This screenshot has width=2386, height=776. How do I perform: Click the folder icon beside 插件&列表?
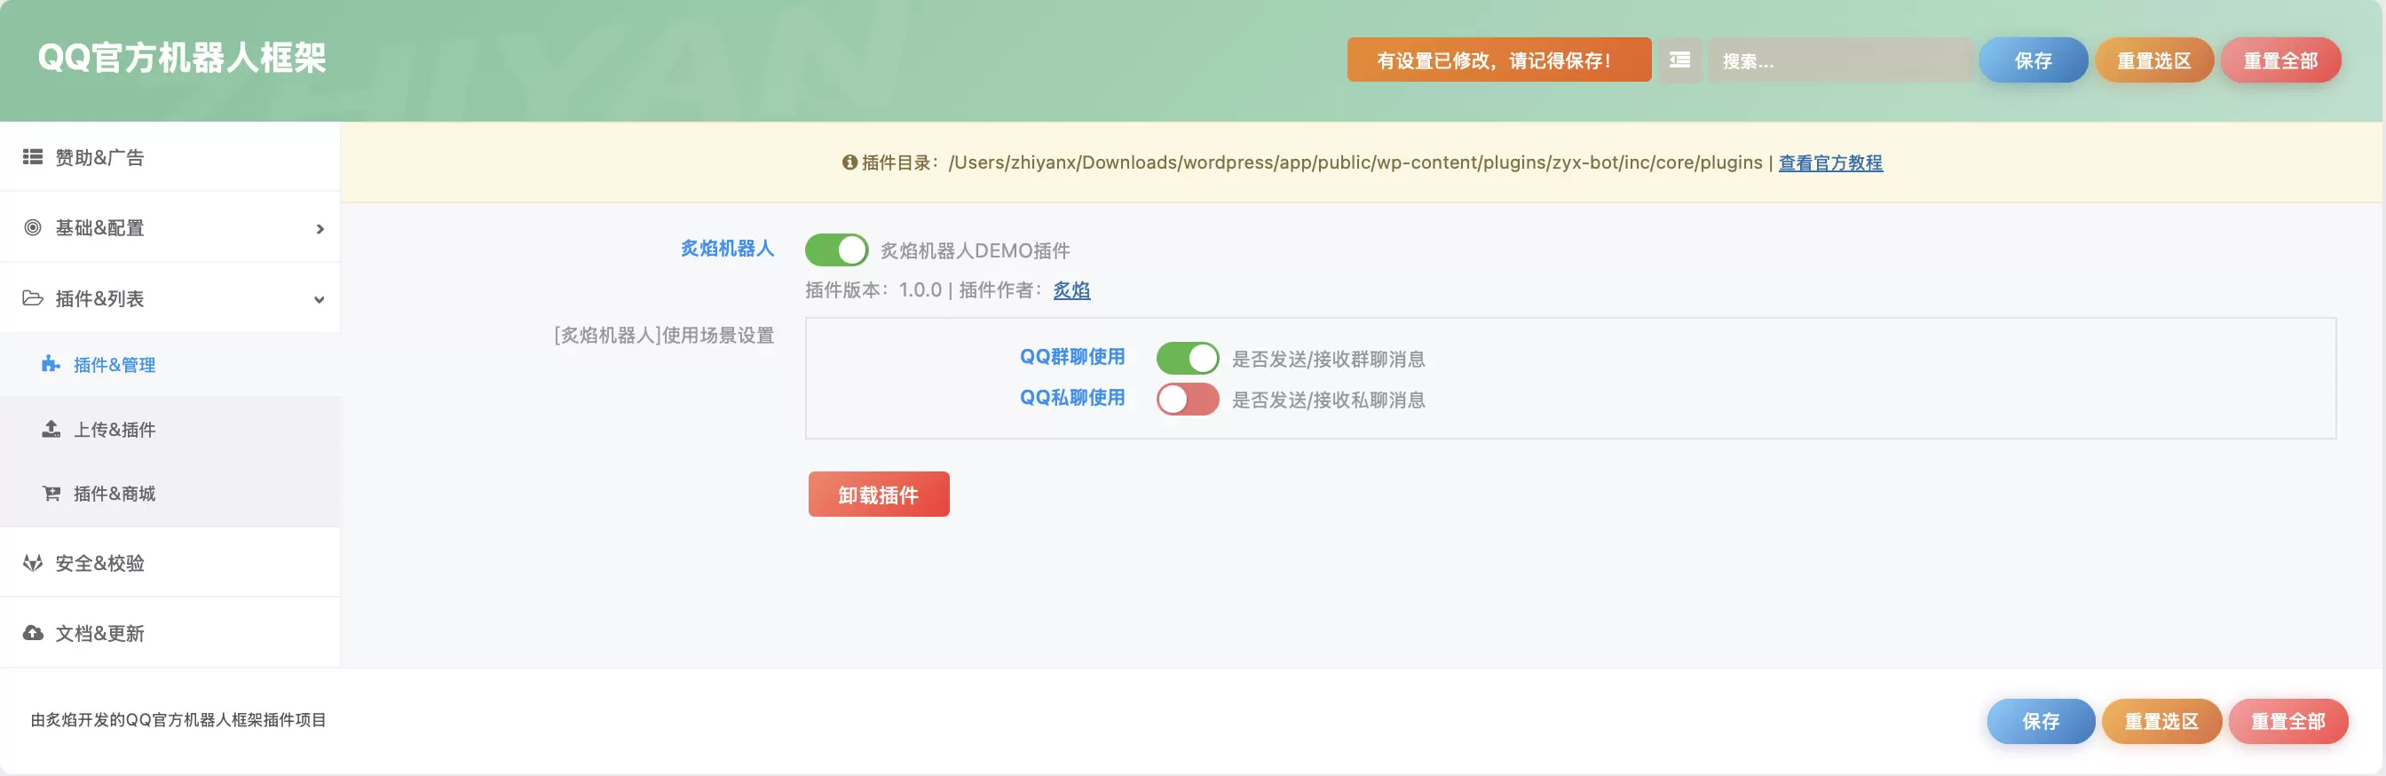pos(33,298)
